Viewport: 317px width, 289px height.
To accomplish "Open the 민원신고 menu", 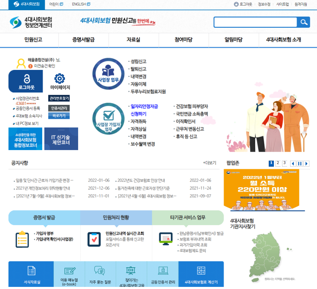I will click(33, 40).
